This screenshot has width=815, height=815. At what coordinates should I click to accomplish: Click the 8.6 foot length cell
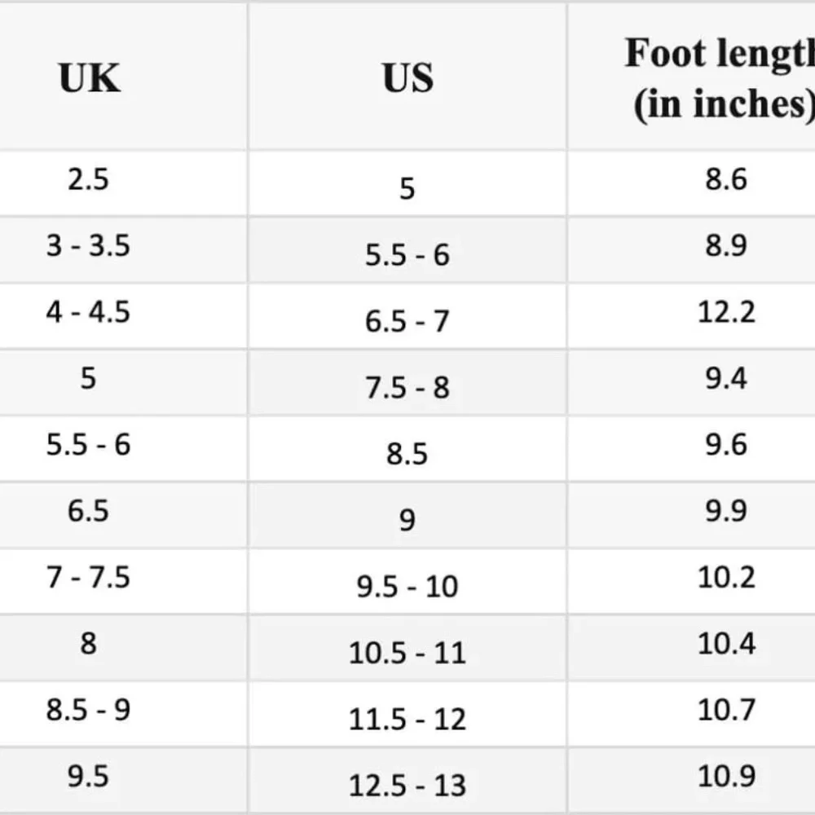coord(725,179)
